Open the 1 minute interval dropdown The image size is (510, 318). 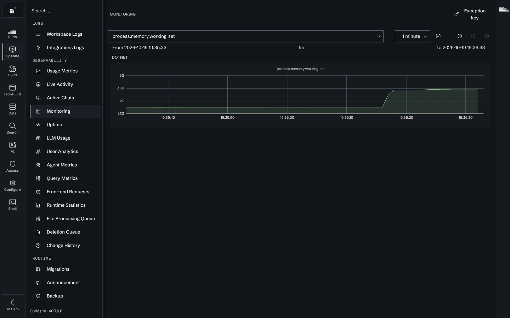coord(413,36)
